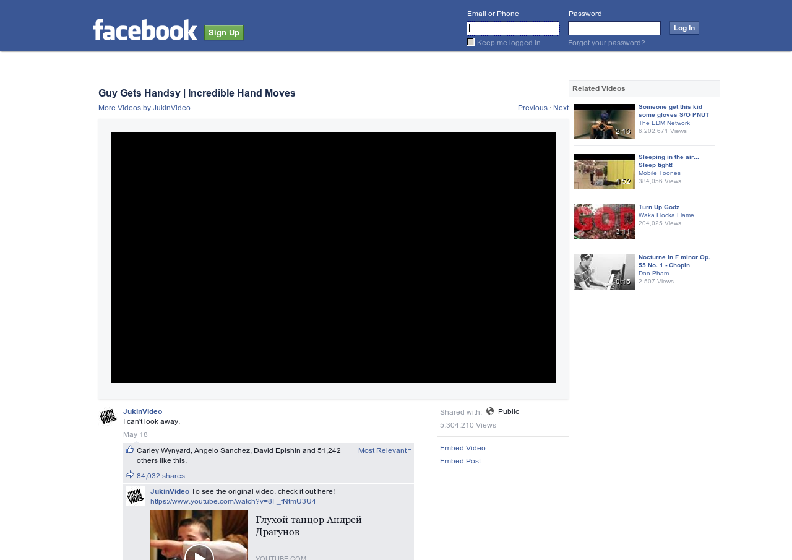Focus the Password field
This screenshot has width=792, height=560.
coord(614,28)
